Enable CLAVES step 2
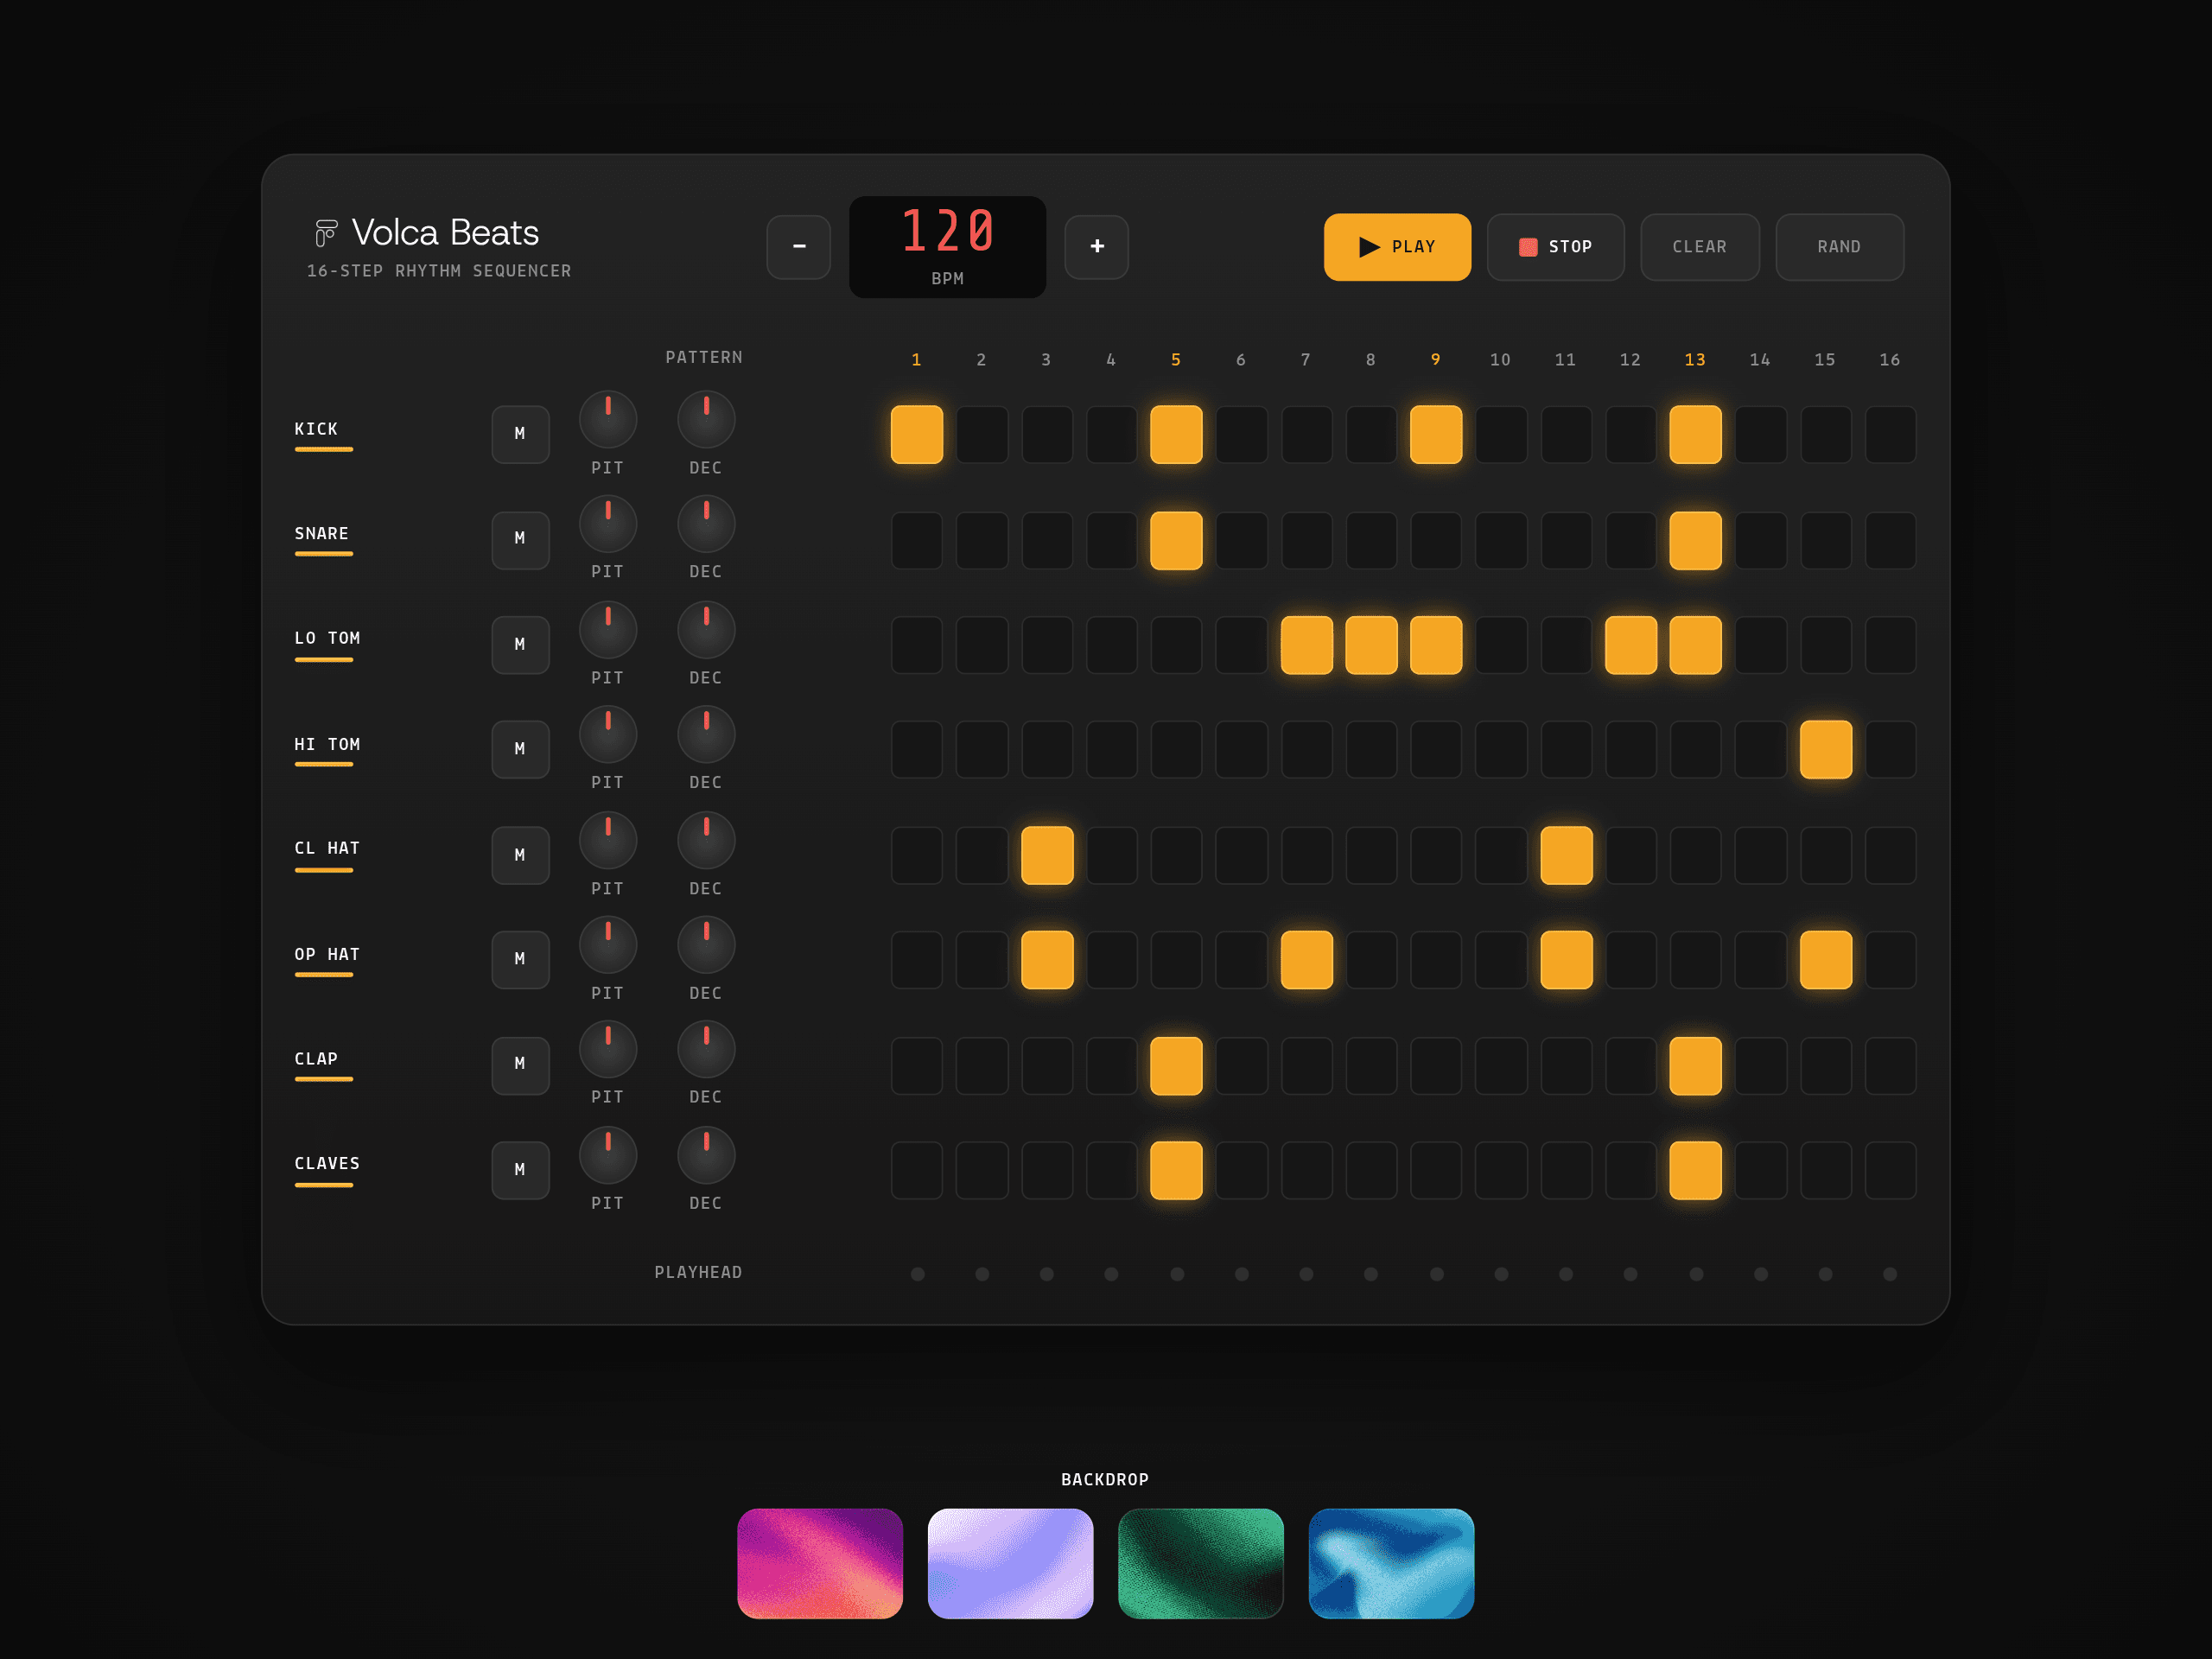The image size is (2212, 1659). tap(982, 1171)
